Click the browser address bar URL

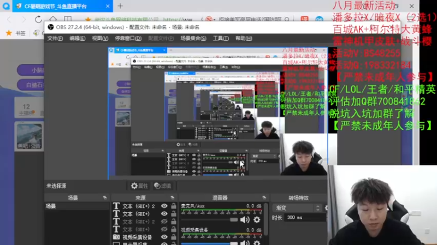click(179, 20)
